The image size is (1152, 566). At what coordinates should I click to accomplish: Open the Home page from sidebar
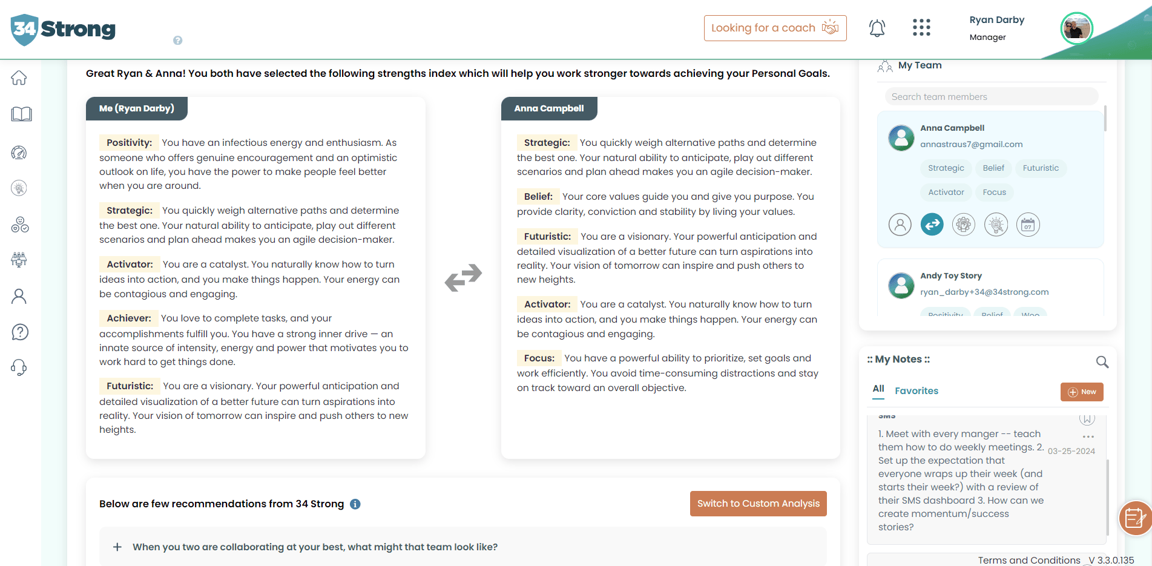coord(19,78)
